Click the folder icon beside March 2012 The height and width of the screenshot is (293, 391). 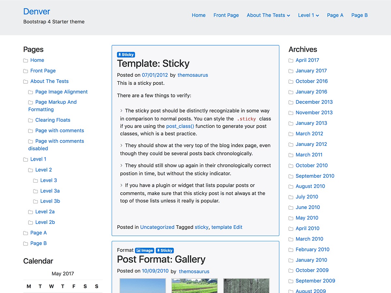[291, 134]
